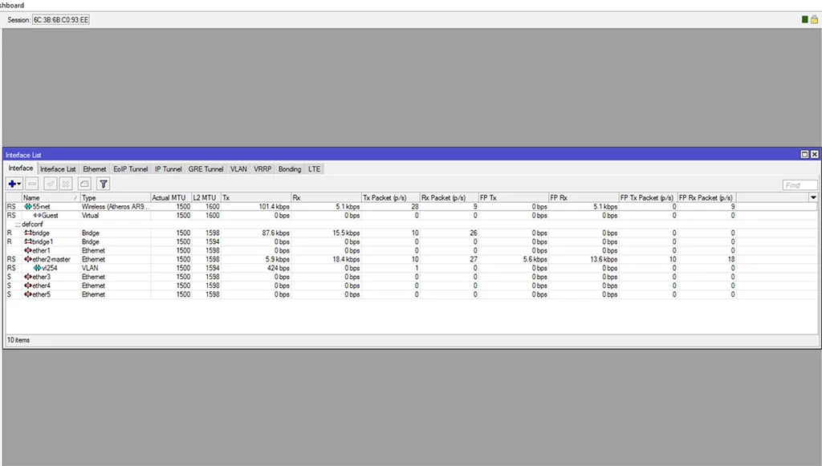This screenshot has height=466, width=822.
Task: Click the Disable cross toolbar icon
Action: (x=66, y=184)
